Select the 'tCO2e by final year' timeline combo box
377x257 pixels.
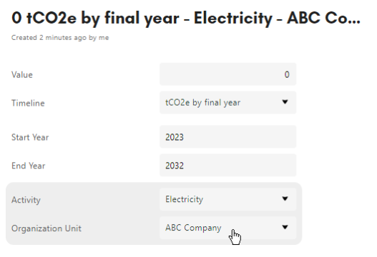(228, 103)
